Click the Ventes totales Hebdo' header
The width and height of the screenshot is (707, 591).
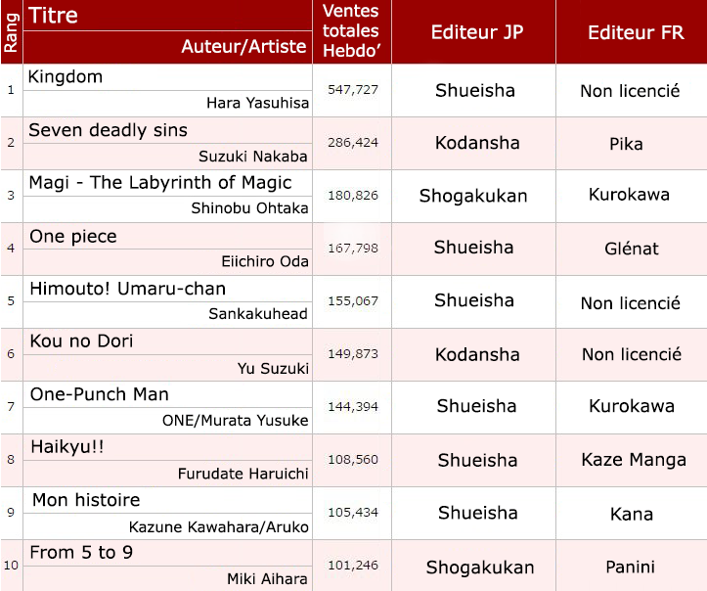351,30
